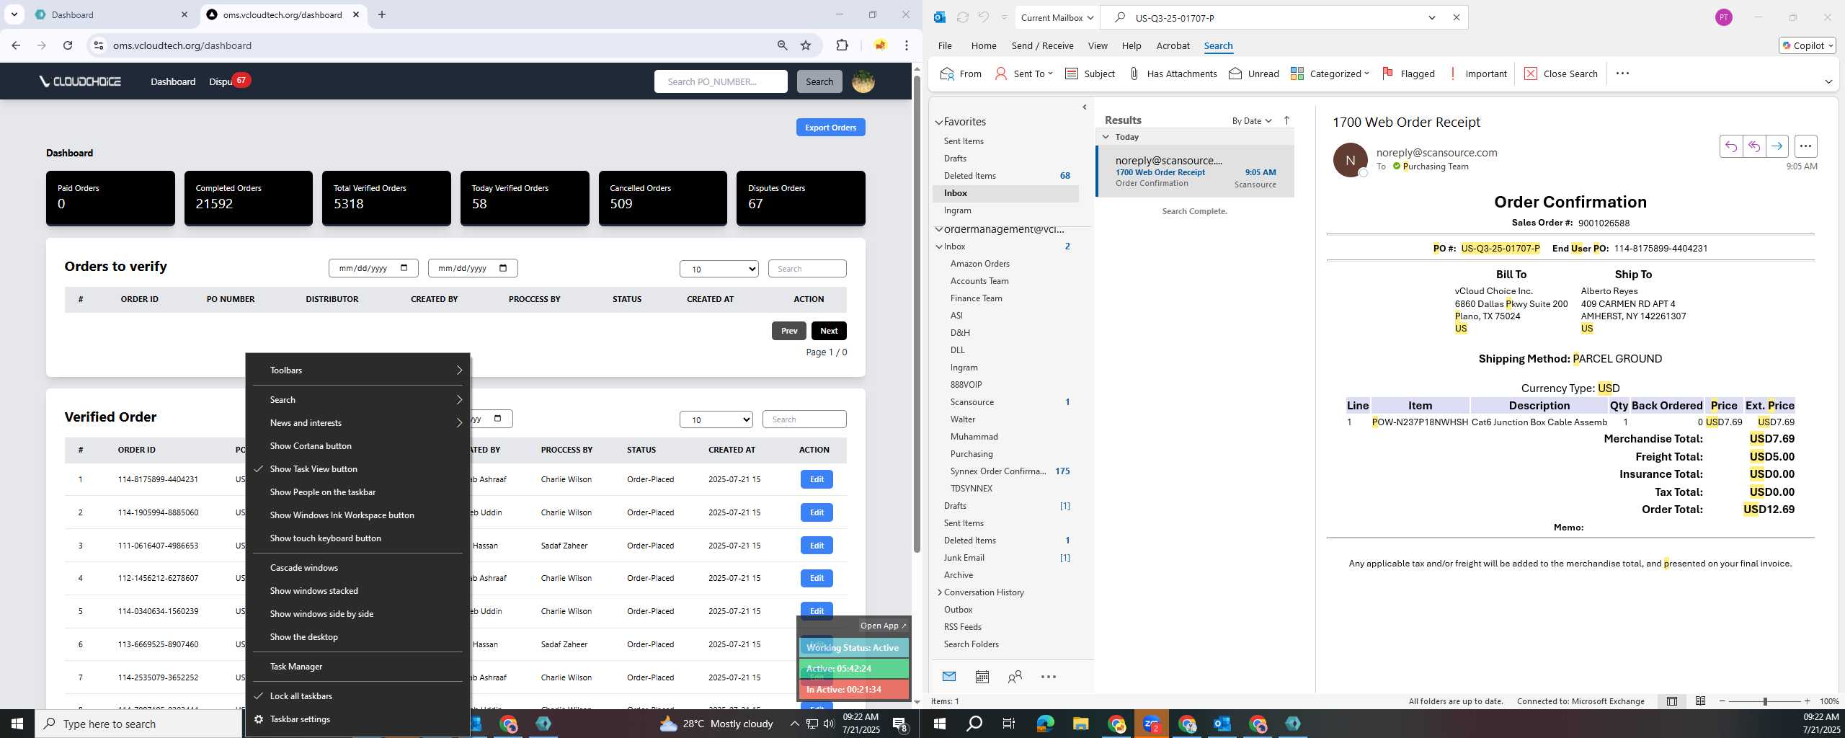The width and height of the screenshot is (1845, 738).
Task: Expand the Toolbars submenu
Action: pos(357,370)
